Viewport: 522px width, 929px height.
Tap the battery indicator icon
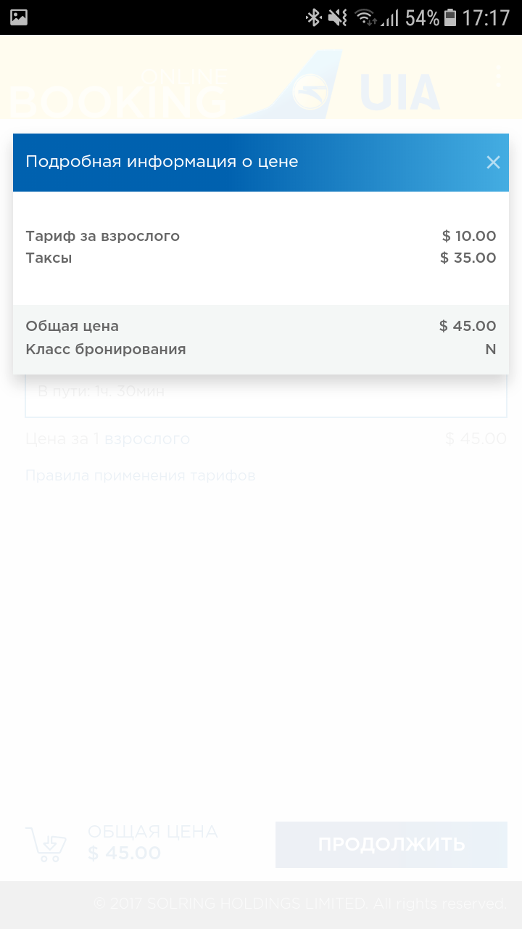pos(450,17)
